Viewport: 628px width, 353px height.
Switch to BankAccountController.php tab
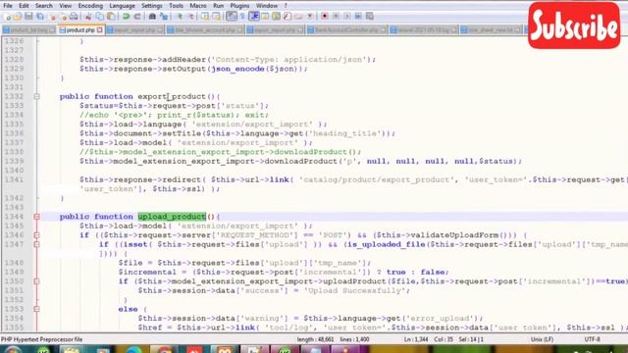pos(346,30)
